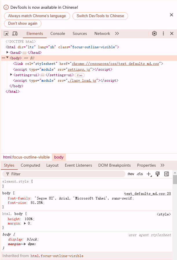Open the Event Listeners tab

(x=79, y=165)
